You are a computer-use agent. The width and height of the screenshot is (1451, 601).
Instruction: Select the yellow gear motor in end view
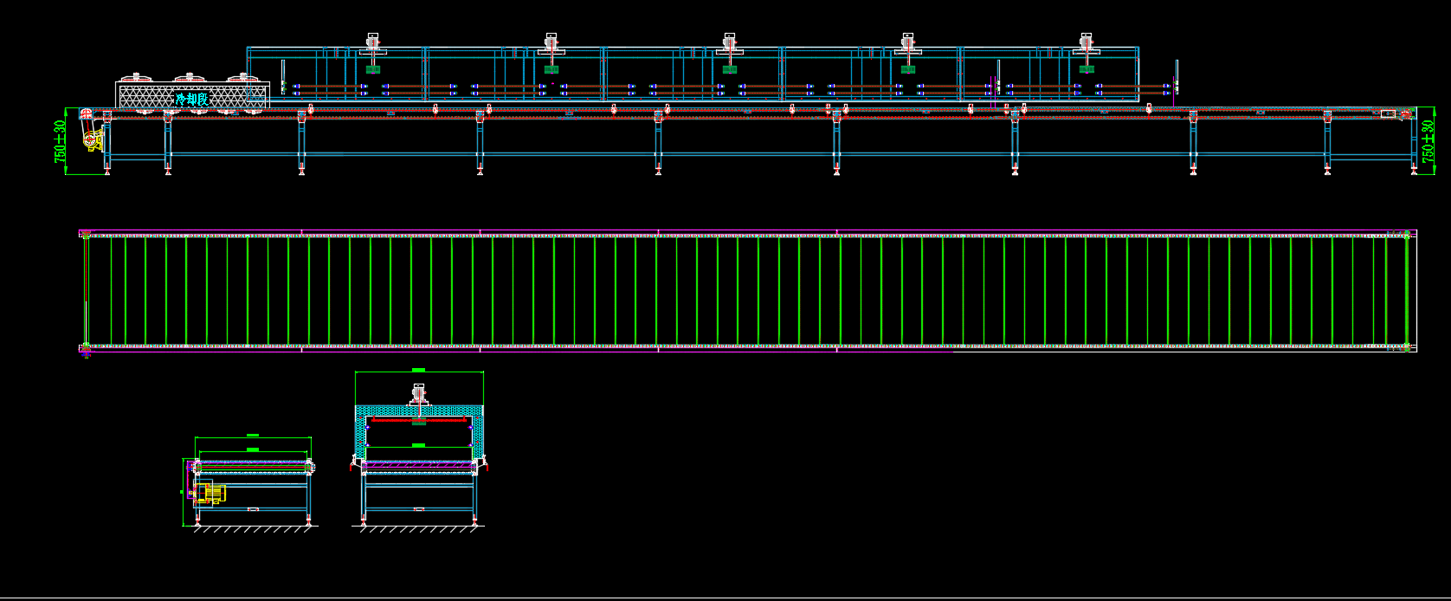tap(213, 493)
